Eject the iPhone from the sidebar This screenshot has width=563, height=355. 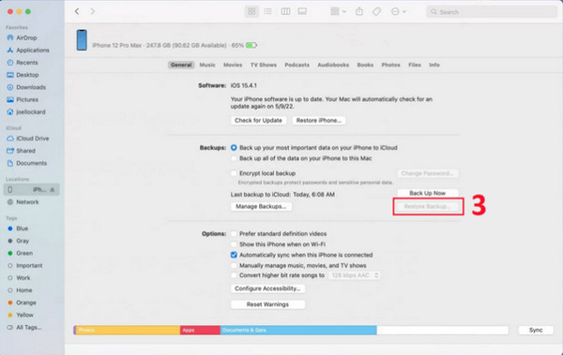[53, 190]
